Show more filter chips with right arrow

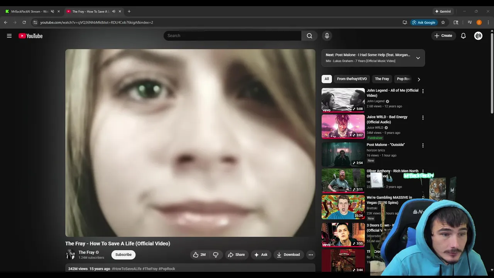419,79
